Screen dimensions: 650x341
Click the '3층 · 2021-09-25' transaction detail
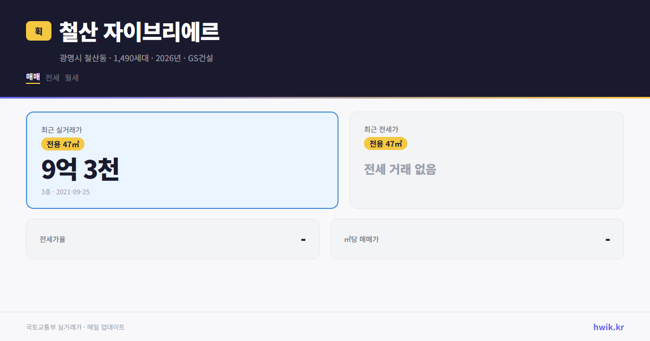65,192
